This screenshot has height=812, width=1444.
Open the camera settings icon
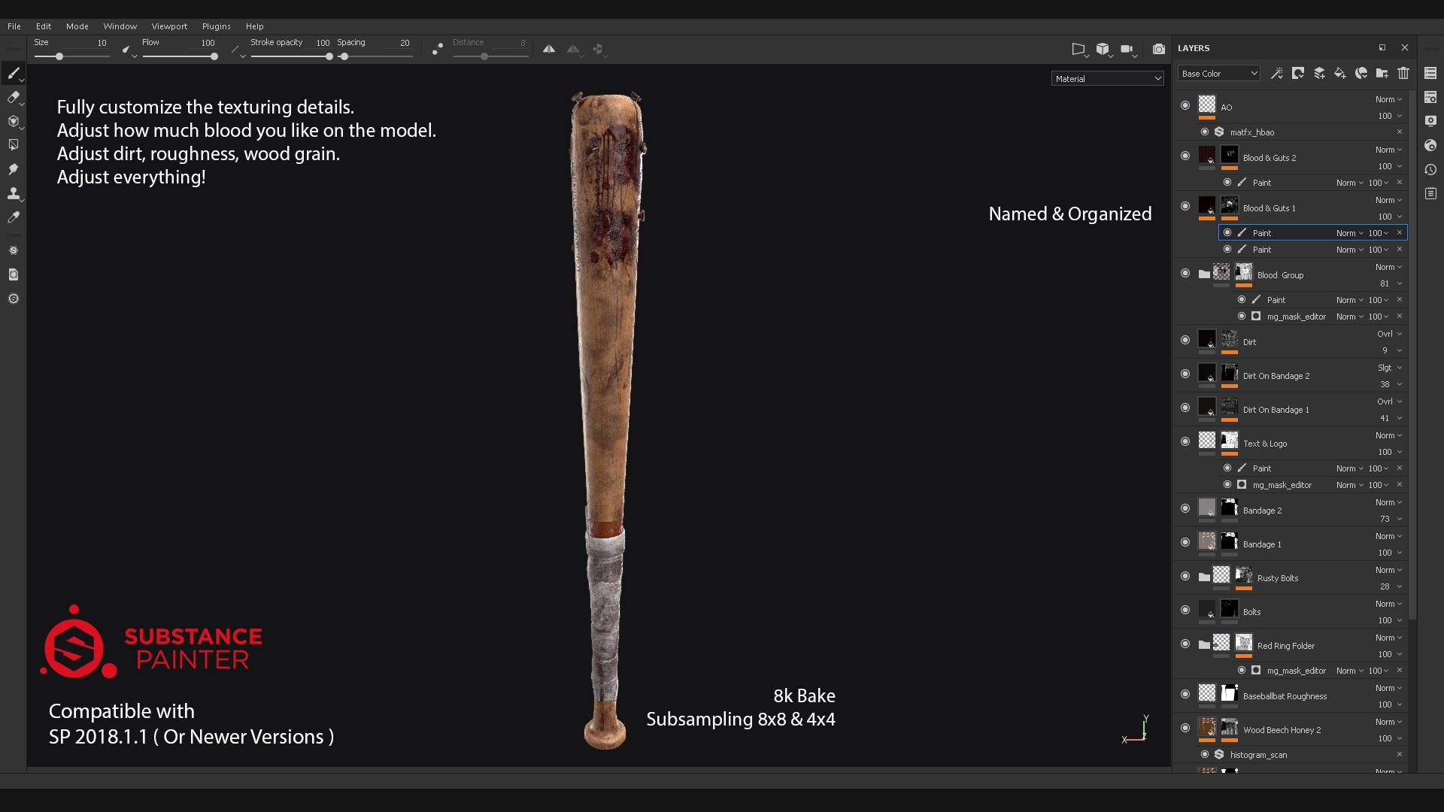[1127, 49]
